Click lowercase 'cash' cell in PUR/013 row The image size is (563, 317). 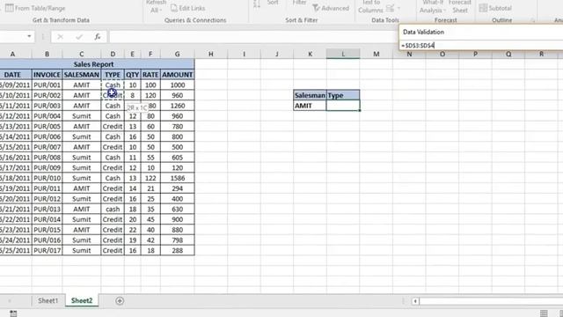pyautogui.click(x=113, y=210)
